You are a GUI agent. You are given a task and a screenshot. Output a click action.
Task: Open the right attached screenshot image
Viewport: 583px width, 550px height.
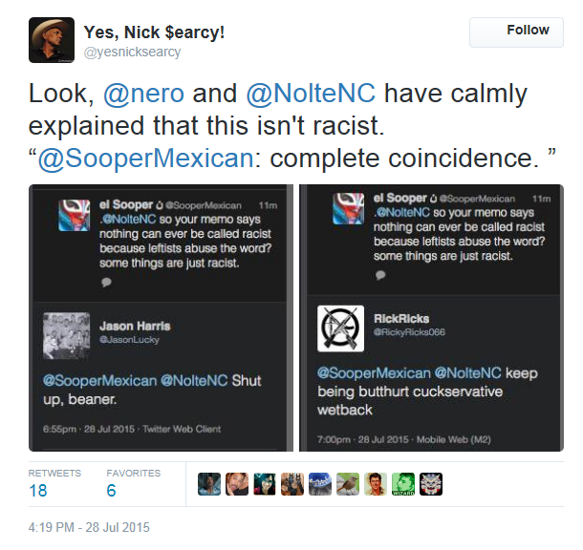431,318
